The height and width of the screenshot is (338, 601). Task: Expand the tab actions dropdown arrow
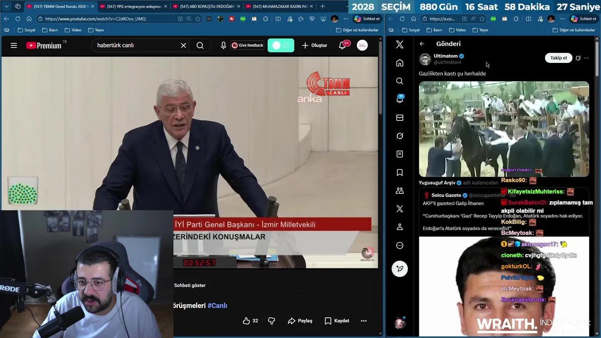[x=7, y=7]
